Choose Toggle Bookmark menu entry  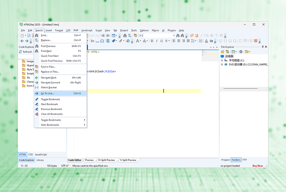[x=61, y=99]
